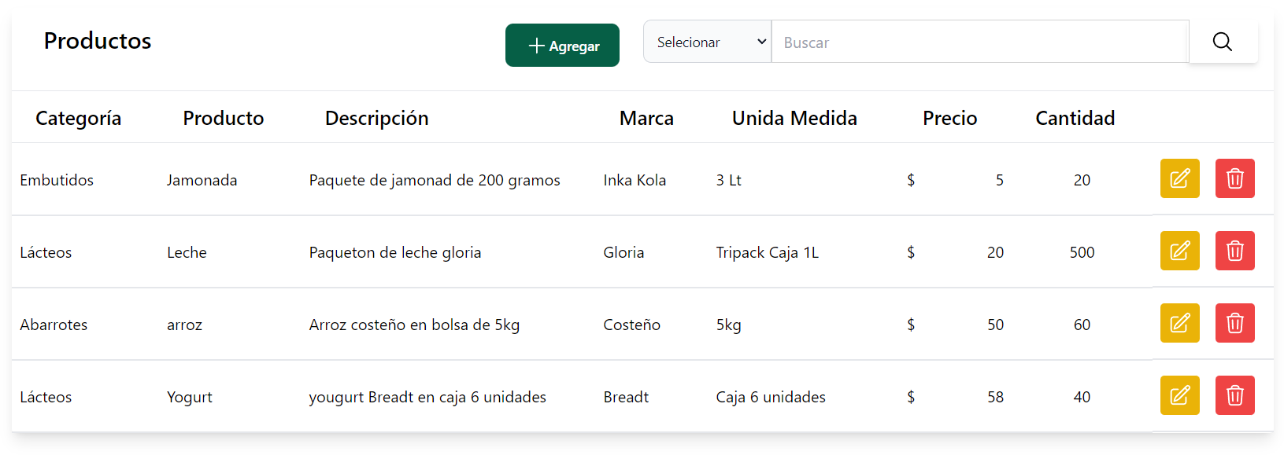Delete the Jamonada product row

pos(1234,178)
